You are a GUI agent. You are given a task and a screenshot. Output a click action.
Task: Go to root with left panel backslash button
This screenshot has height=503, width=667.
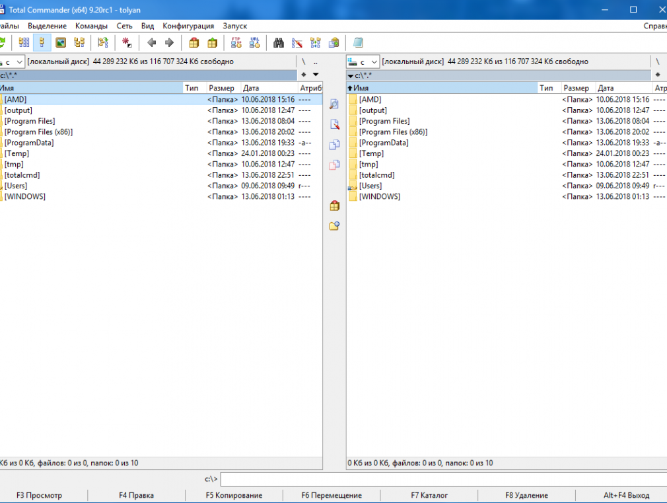pos(303,61)
